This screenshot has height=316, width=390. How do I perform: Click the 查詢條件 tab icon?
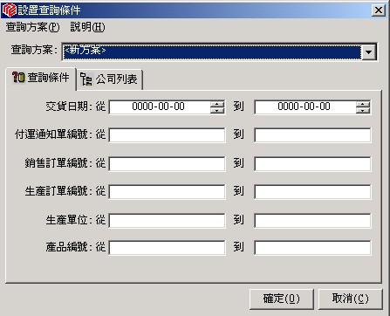tap(18, 78)
